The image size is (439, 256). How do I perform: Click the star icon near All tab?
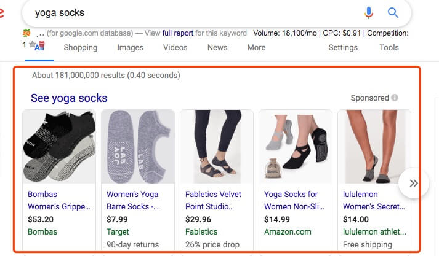(x=32, y=44)
